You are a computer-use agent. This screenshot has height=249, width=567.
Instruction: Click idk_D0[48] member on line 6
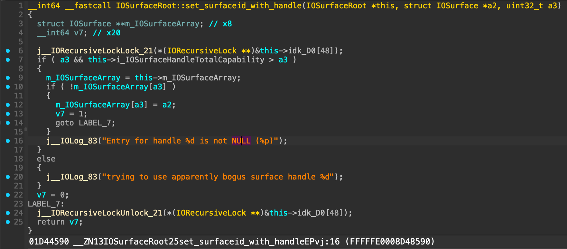point(313,51)
